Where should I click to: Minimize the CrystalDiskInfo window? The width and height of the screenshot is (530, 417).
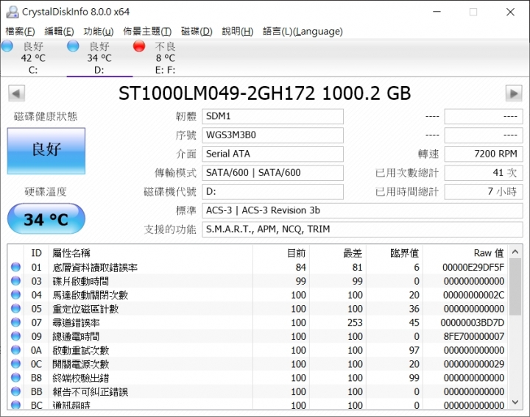coord(437,12)
